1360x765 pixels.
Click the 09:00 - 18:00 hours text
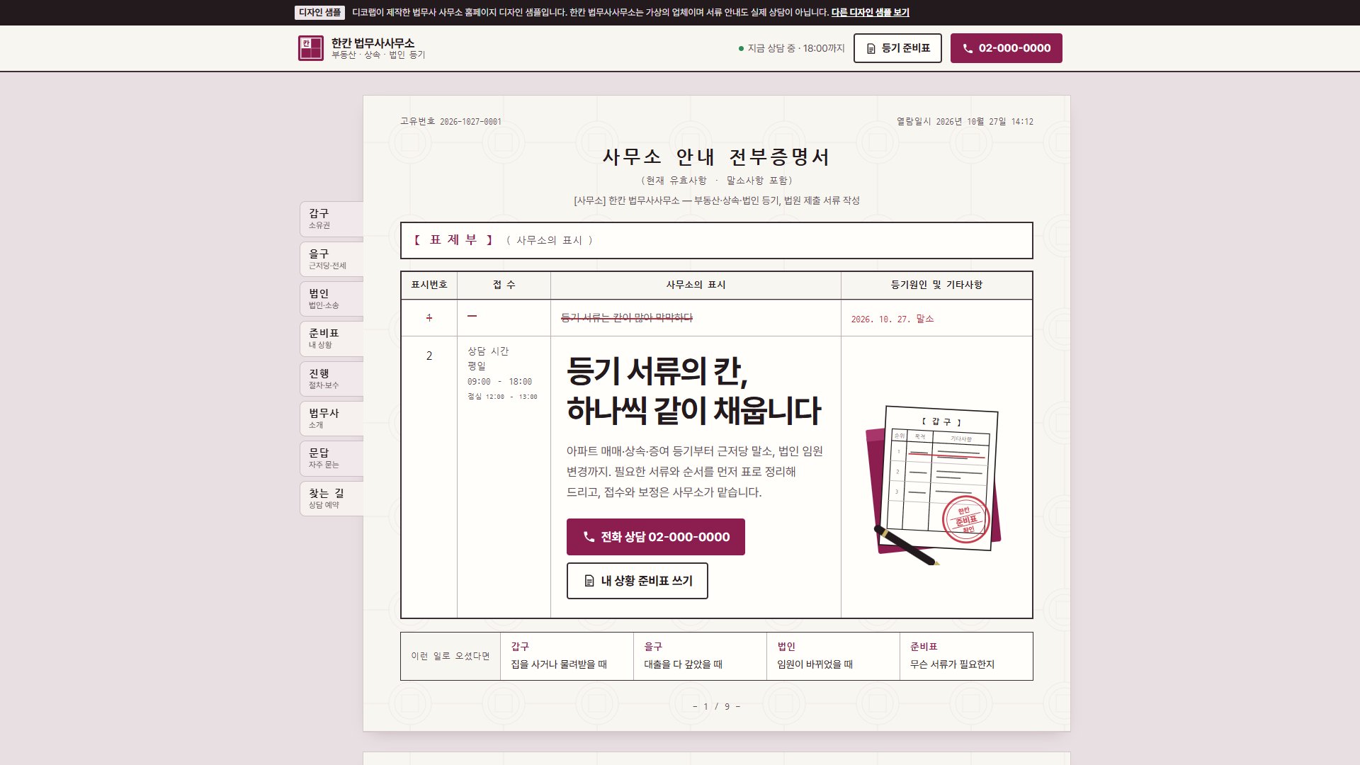click(x=499, y=381)
